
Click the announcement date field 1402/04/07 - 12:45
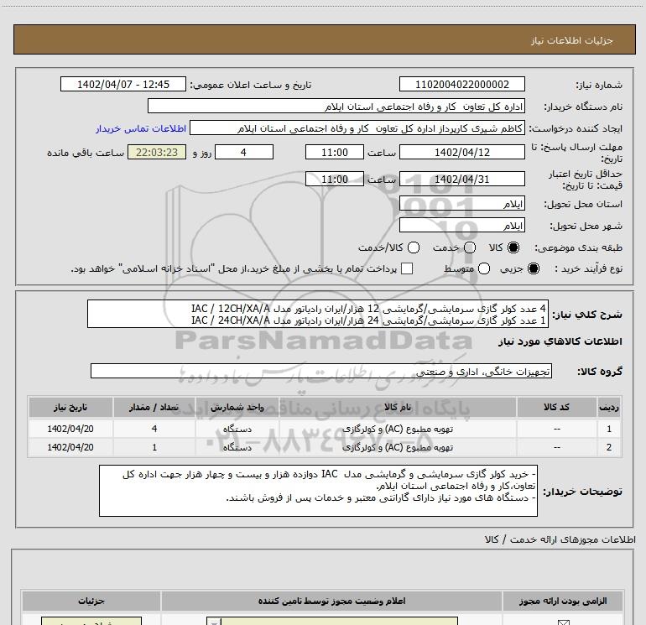point(123,84)
